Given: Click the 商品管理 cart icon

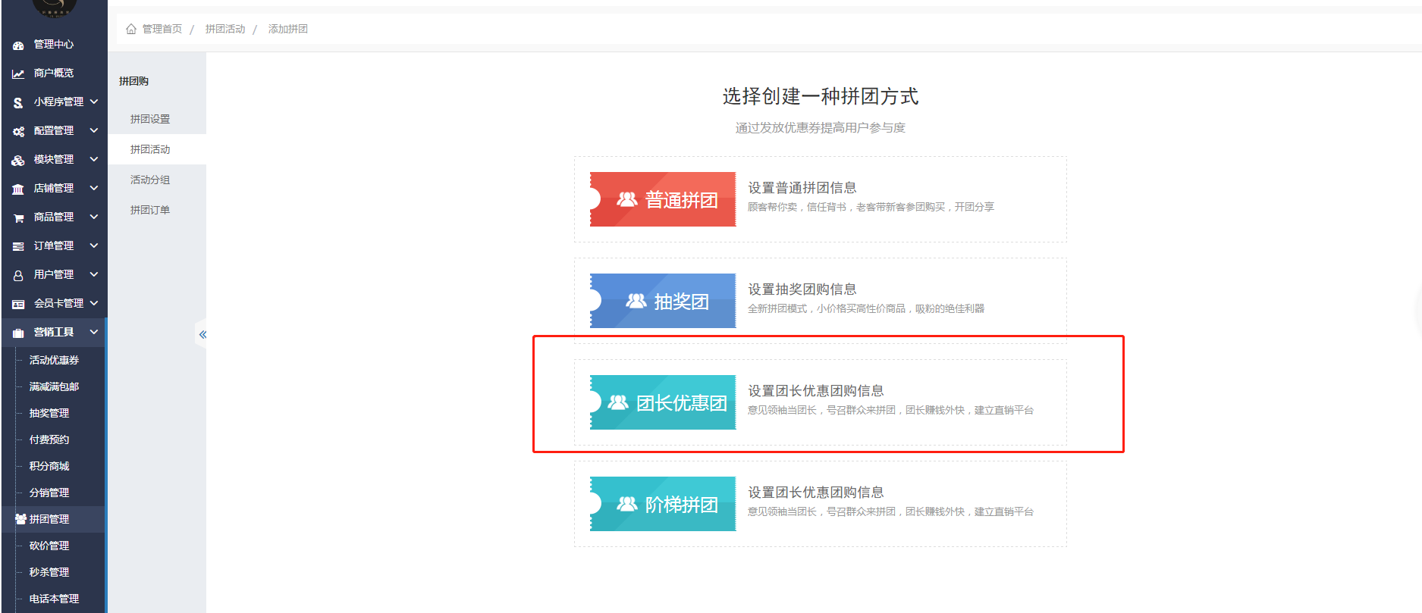Looking at the screenshot, I should point(18,218).
